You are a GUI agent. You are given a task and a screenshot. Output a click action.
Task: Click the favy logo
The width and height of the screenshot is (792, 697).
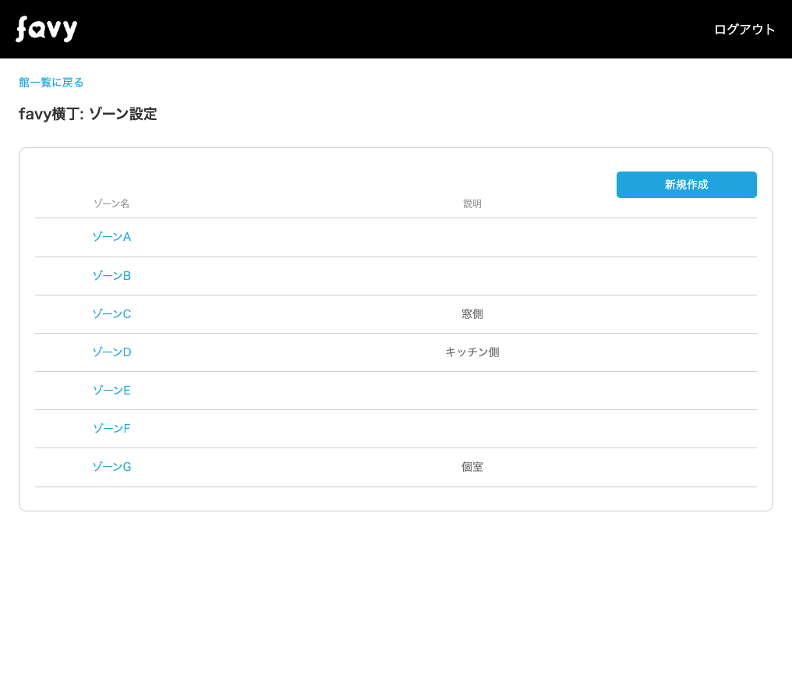click(x=47, y=30)
